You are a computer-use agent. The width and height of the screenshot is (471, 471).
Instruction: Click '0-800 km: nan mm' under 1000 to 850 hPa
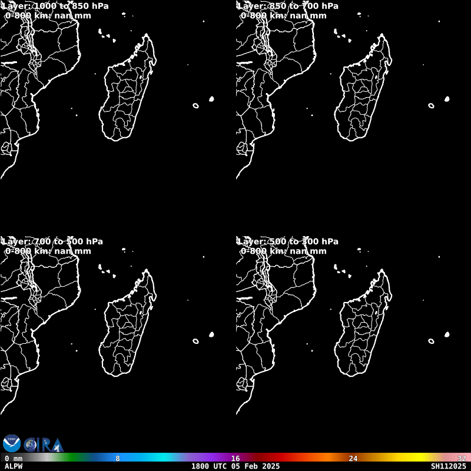(48, 16)
